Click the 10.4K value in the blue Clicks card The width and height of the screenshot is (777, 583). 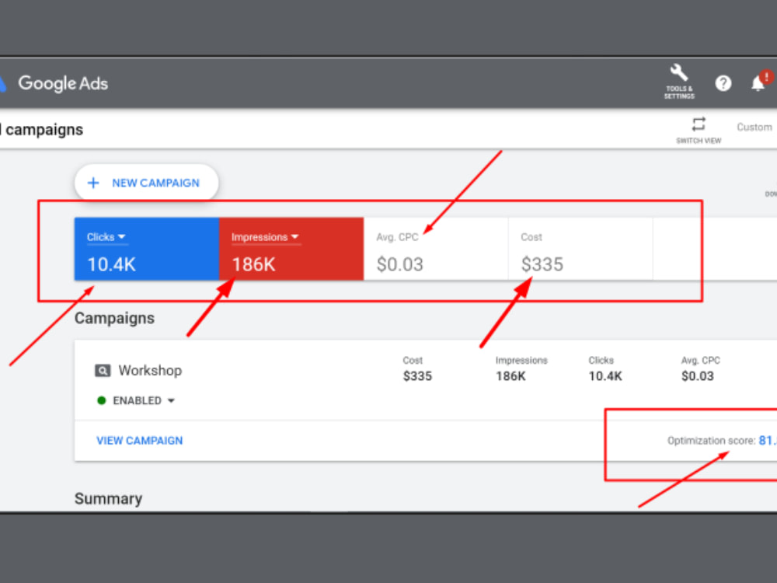click(111, 264)
